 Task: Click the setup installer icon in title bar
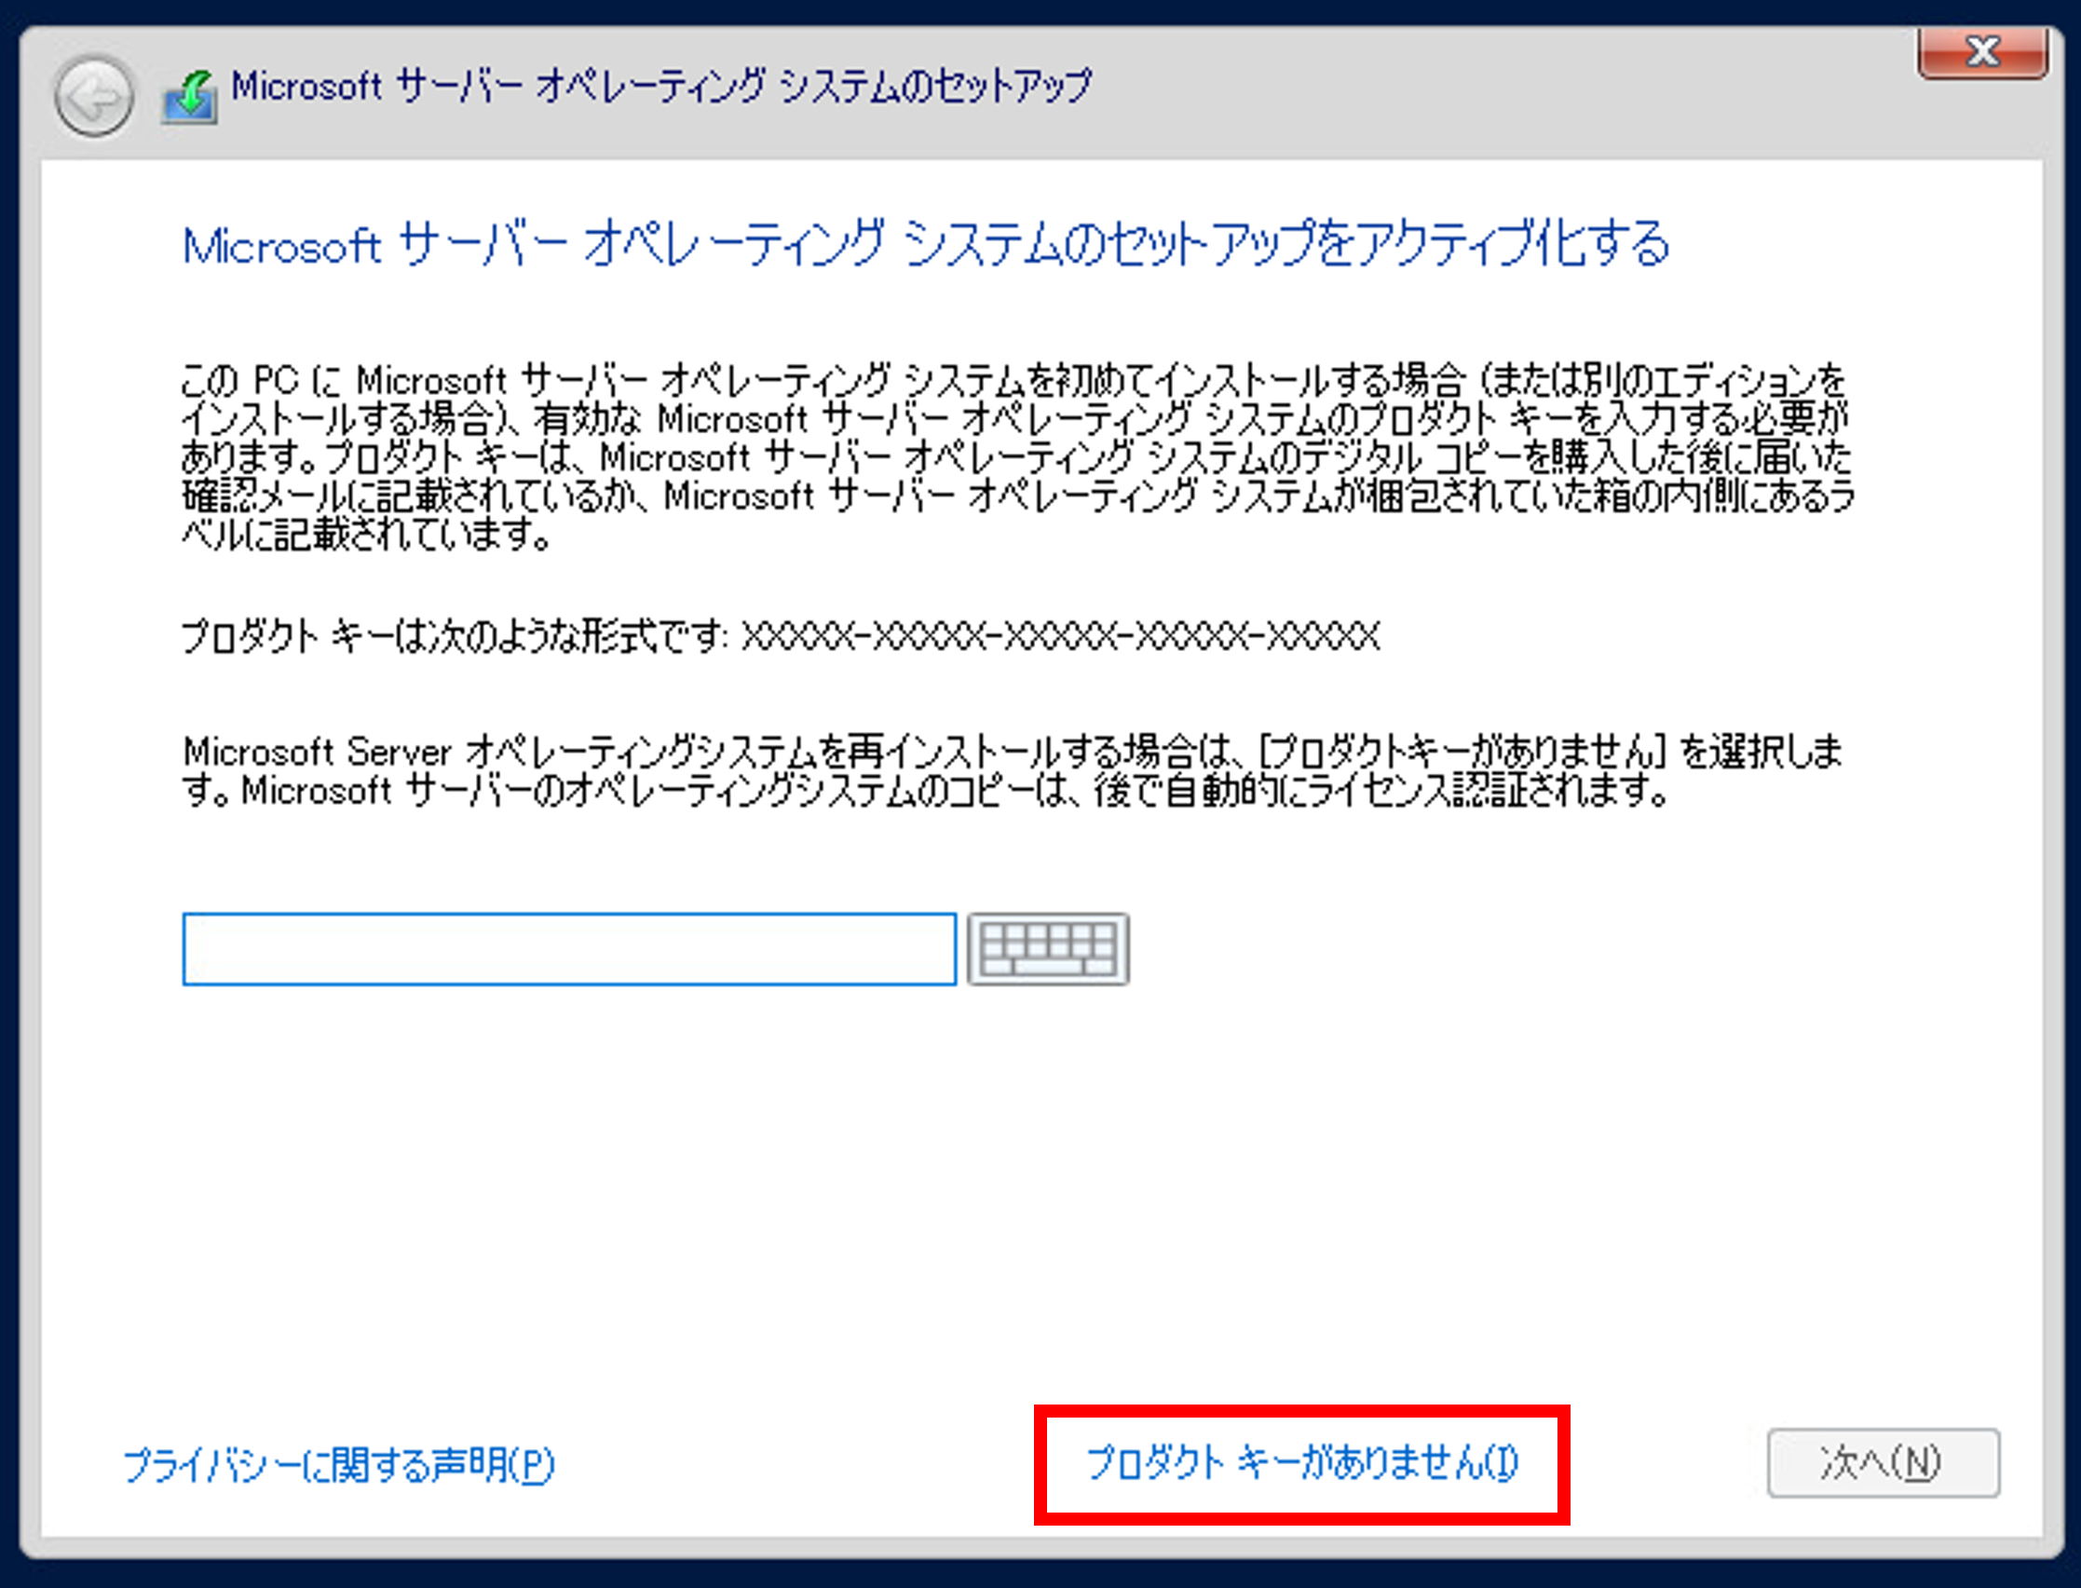[189, 97]
